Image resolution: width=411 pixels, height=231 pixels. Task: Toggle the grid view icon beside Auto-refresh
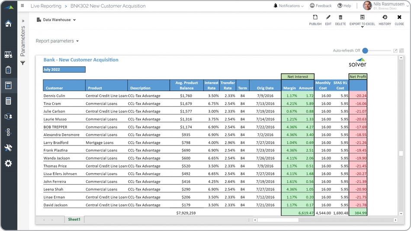(401, 51)
